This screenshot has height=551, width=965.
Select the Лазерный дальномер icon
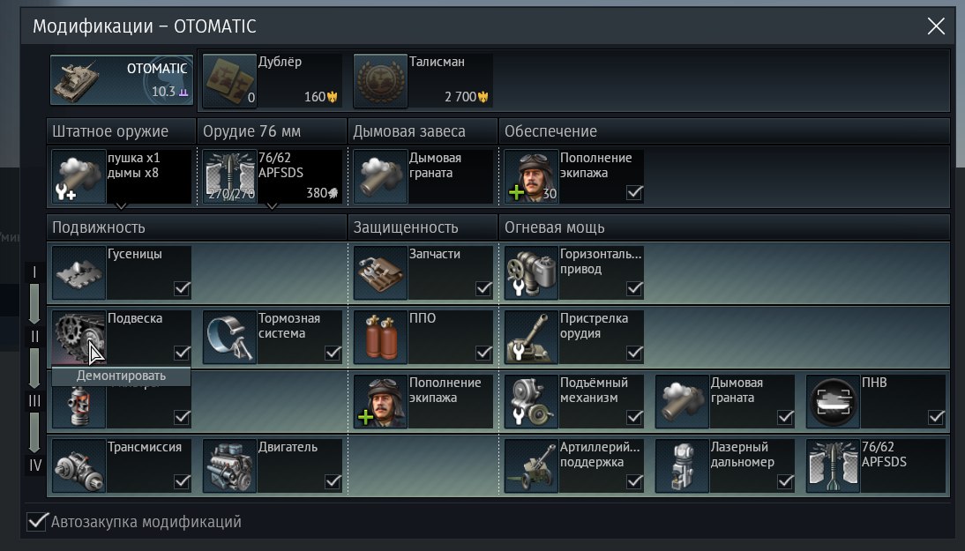coord(682,465)
